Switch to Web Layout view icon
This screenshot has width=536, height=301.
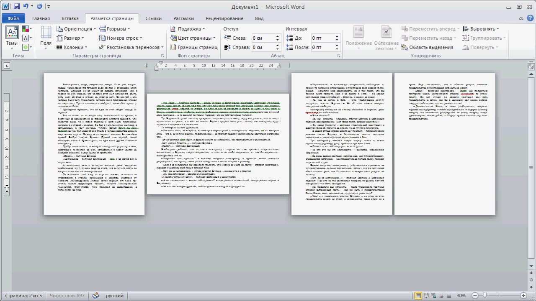coord(434,296)
